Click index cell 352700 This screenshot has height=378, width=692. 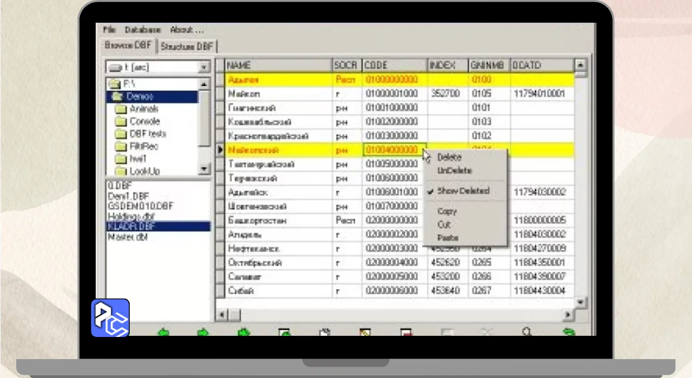[x=448, y=94]
